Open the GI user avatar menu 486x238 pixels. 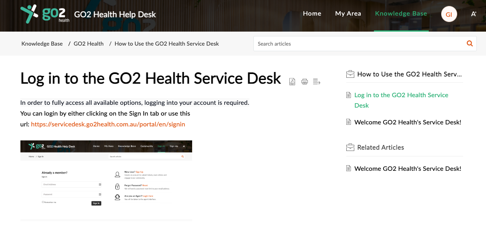449,14
